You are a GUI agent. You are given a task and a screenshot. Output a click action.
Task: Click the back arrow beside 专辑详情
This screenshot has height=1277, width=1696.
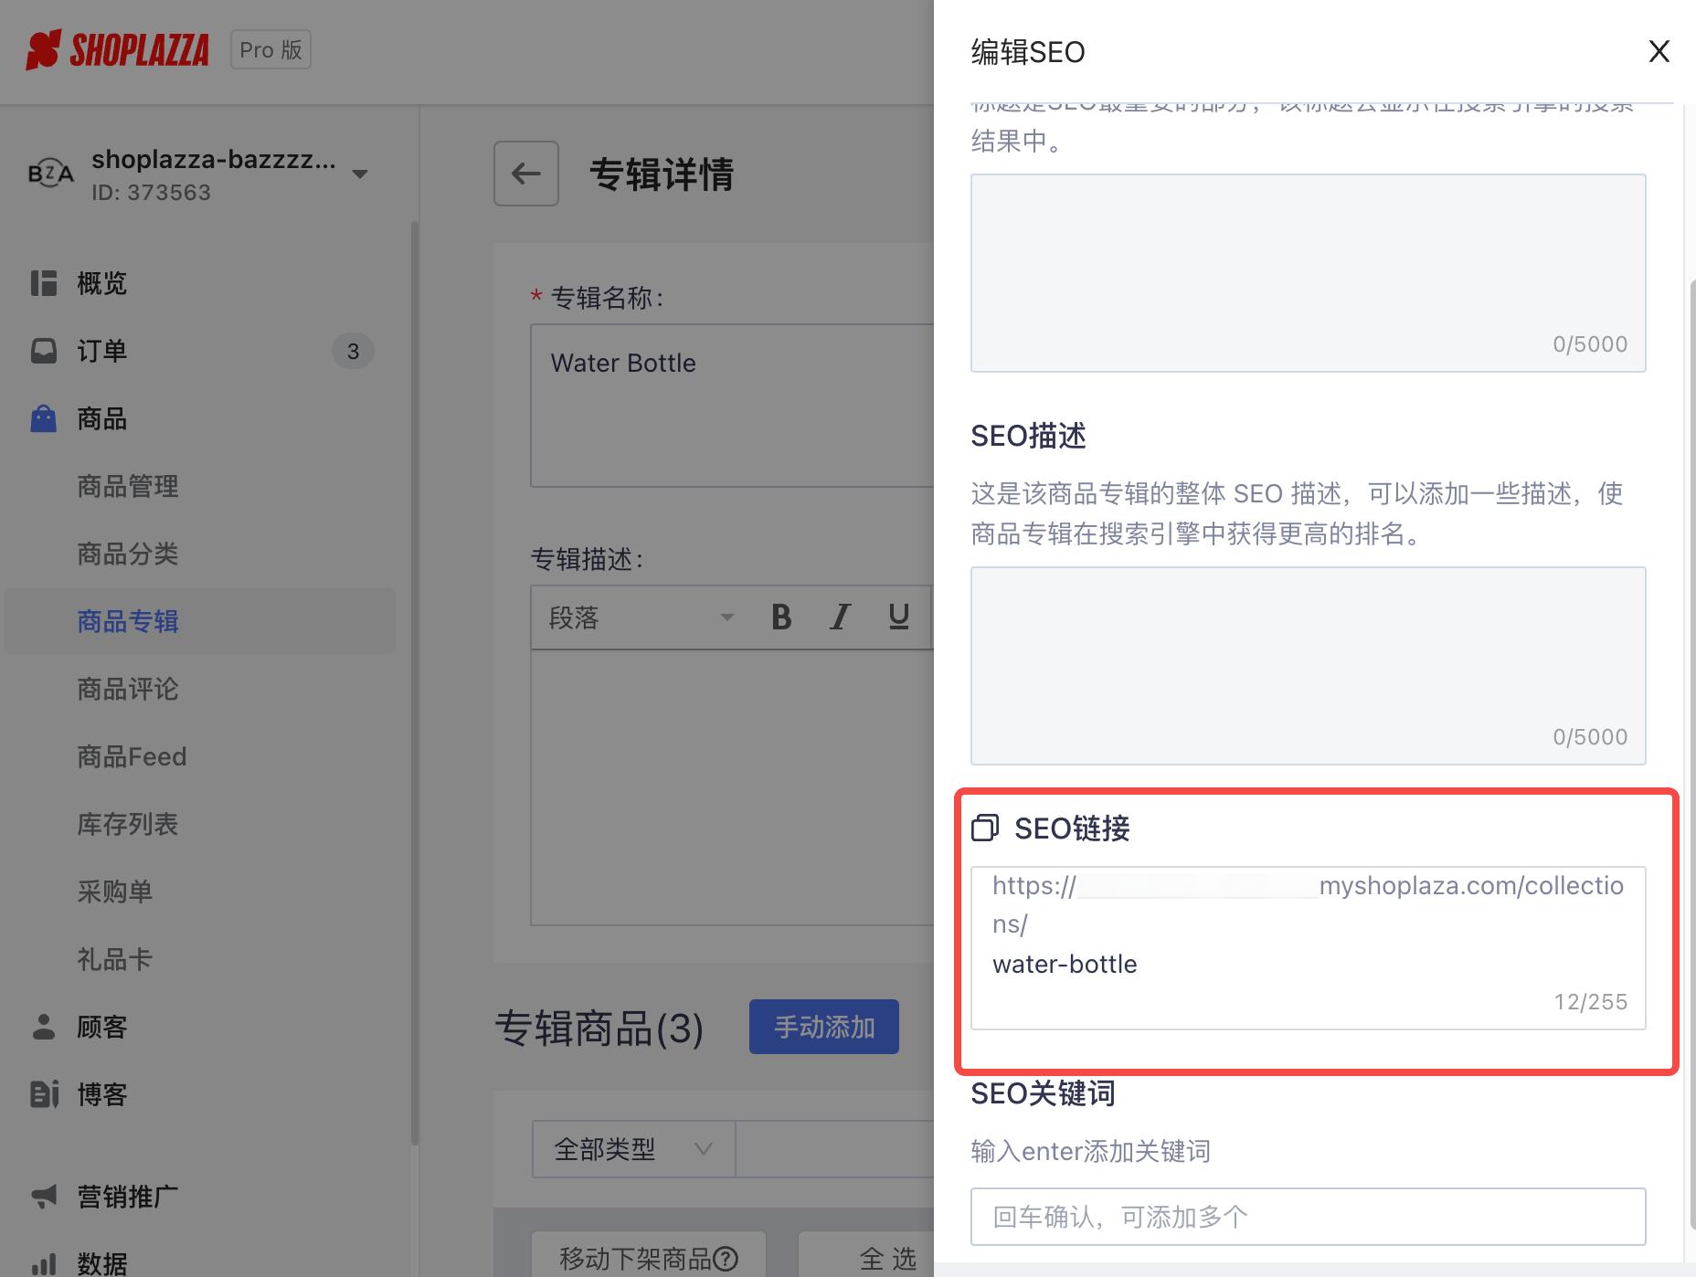tap(525, 174)
